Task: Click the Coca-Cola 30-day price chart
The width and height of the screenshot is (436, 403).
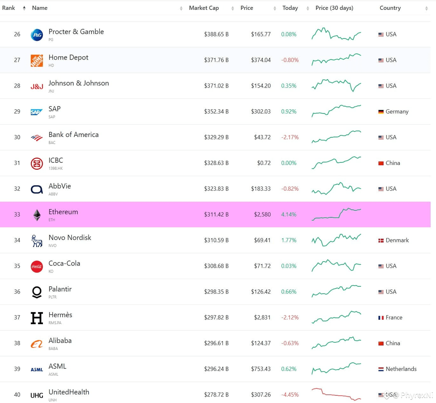Action: (x=336, y=266)
